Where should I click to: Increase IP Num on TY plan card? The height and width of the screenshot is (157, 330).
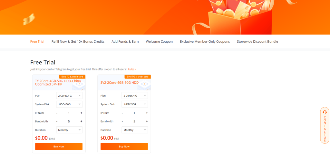click(x=81, y=113)
